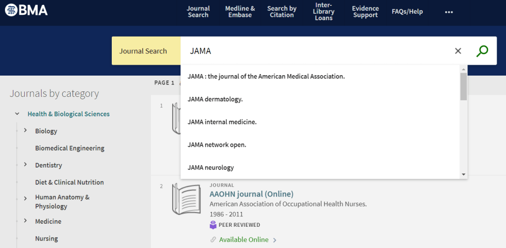Expand the Medicine category

[x=25, y=221]
